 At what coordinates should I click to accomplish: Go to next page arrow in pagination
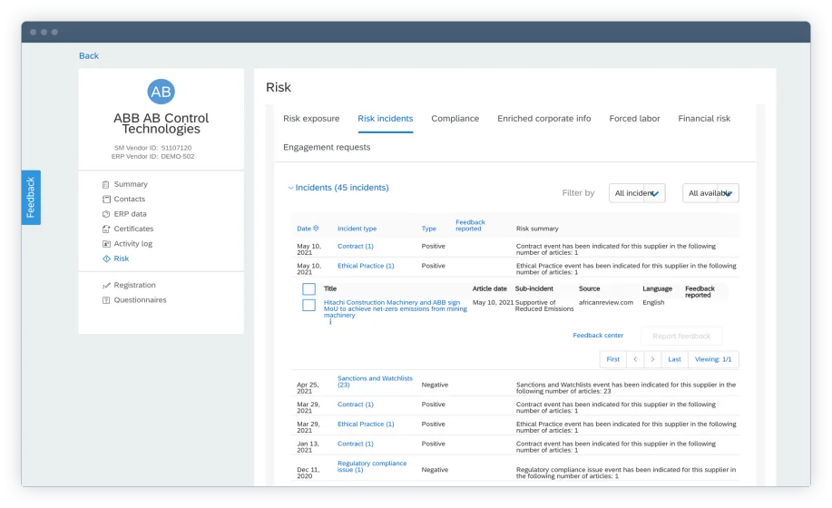point(652,359)
